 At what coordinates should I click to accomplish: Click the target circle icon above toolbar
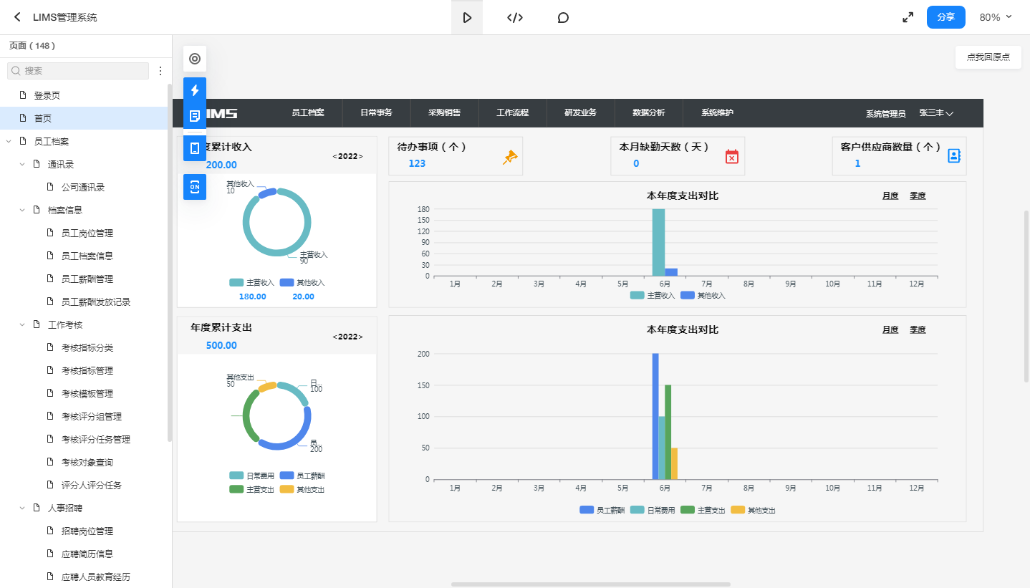pyautogui.click(x=194, y=59)
